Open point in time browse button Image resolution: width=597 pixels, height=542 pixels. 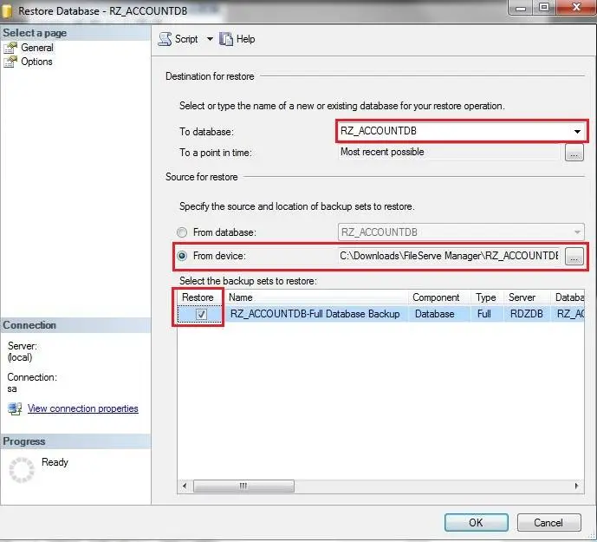click(x=574, y=153)
